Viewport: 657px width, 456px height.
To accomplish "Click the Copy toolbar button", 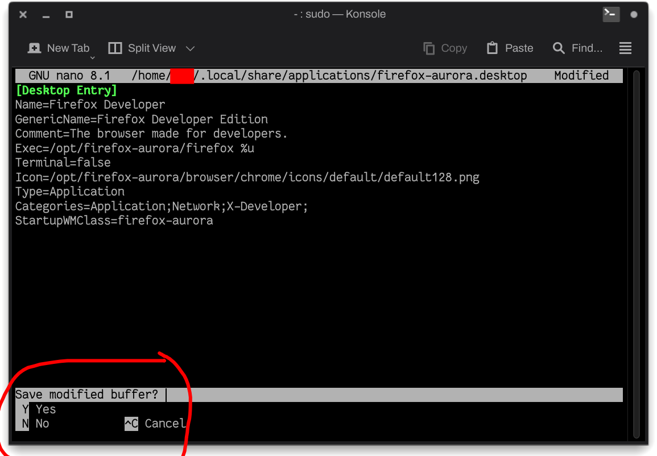I will (x=445, y=48).
